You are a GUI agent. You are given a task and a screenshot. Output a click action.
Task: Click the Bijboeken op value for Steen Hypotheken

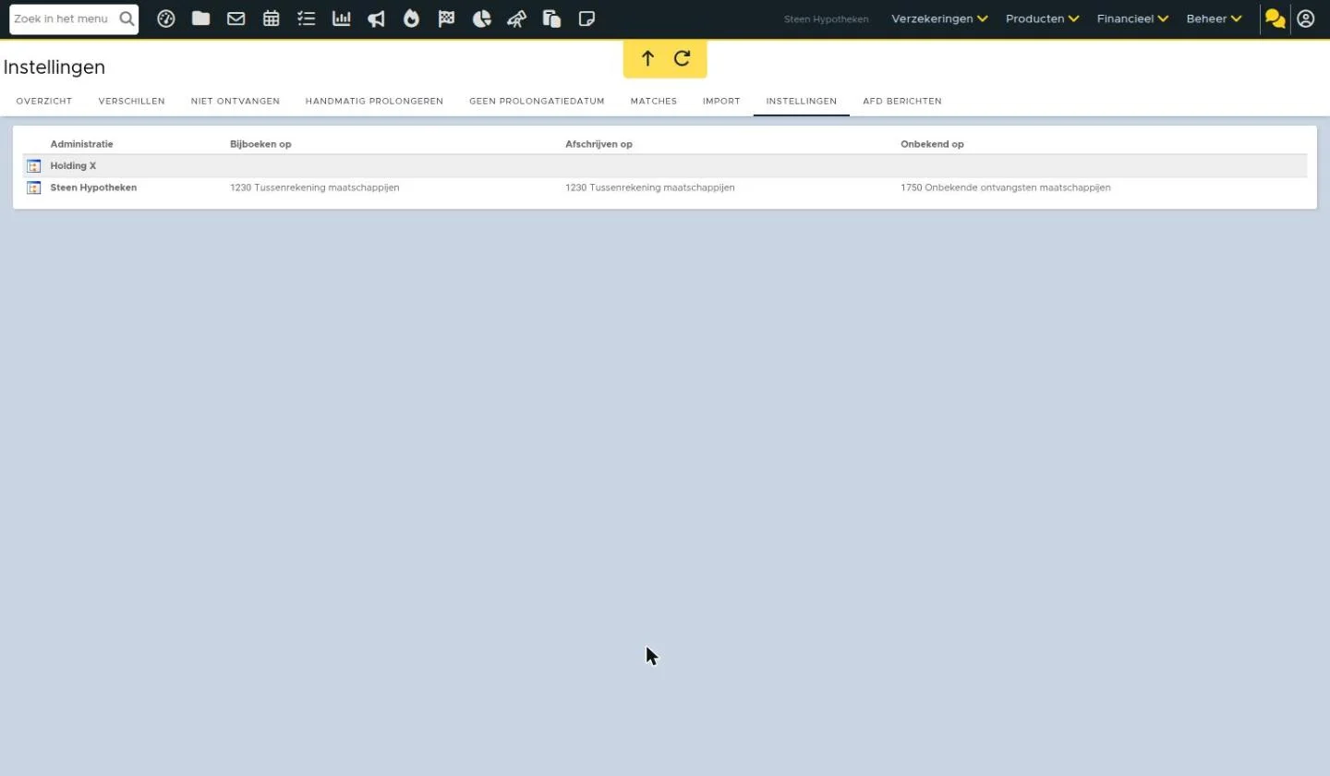coord(315,188)
